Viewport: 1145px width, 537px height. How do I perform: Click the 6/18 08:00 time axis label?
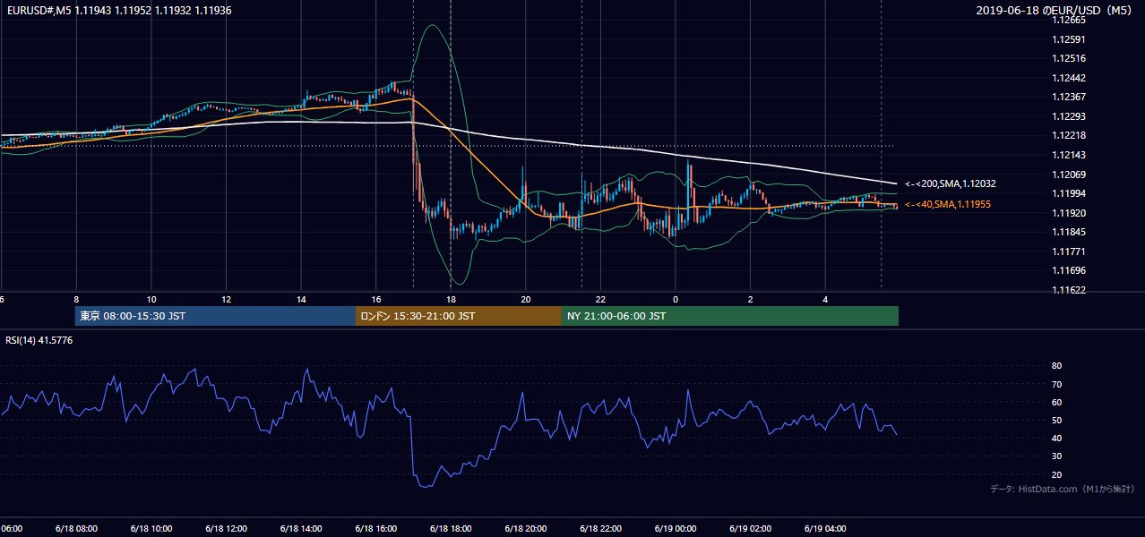[75, 529]
